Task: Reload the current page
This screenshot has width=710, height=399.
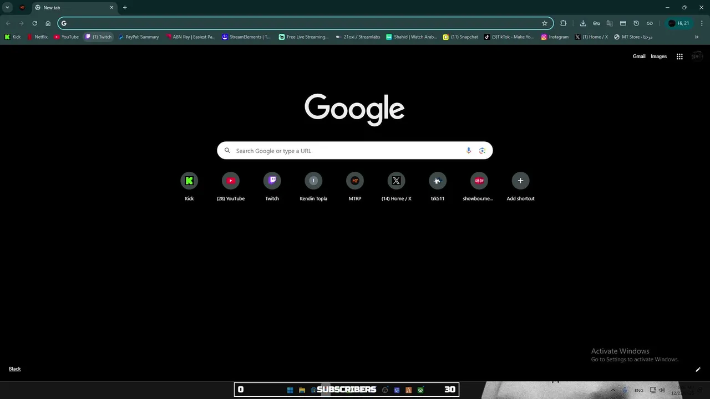Action: click(x=34, y=23)
